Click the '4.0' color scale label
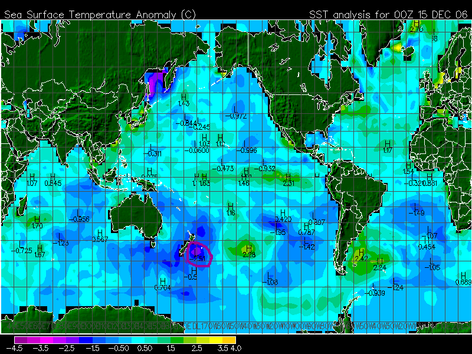Viewport: 472px width, 354px height. click(x=235, y=348)
